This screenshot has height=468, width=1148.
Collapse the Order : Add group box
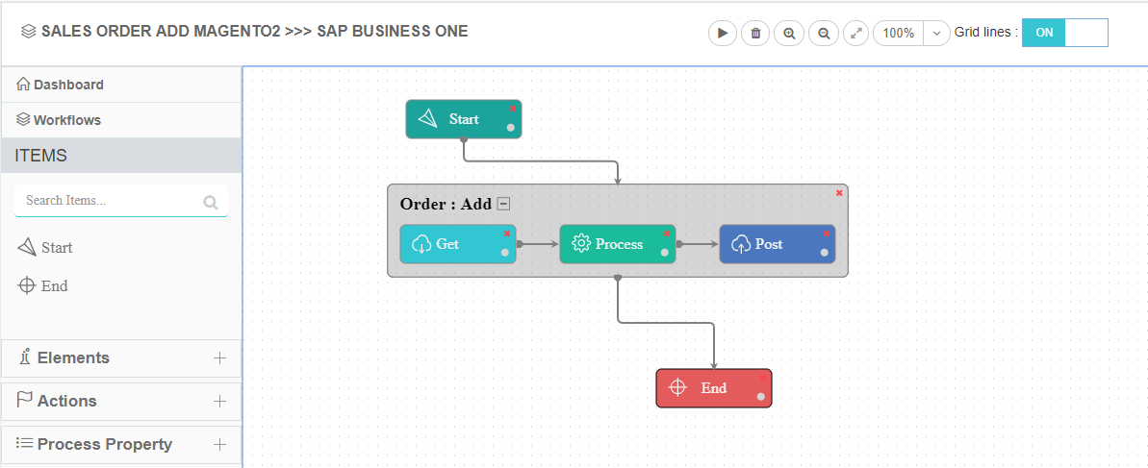click(503, 204)
